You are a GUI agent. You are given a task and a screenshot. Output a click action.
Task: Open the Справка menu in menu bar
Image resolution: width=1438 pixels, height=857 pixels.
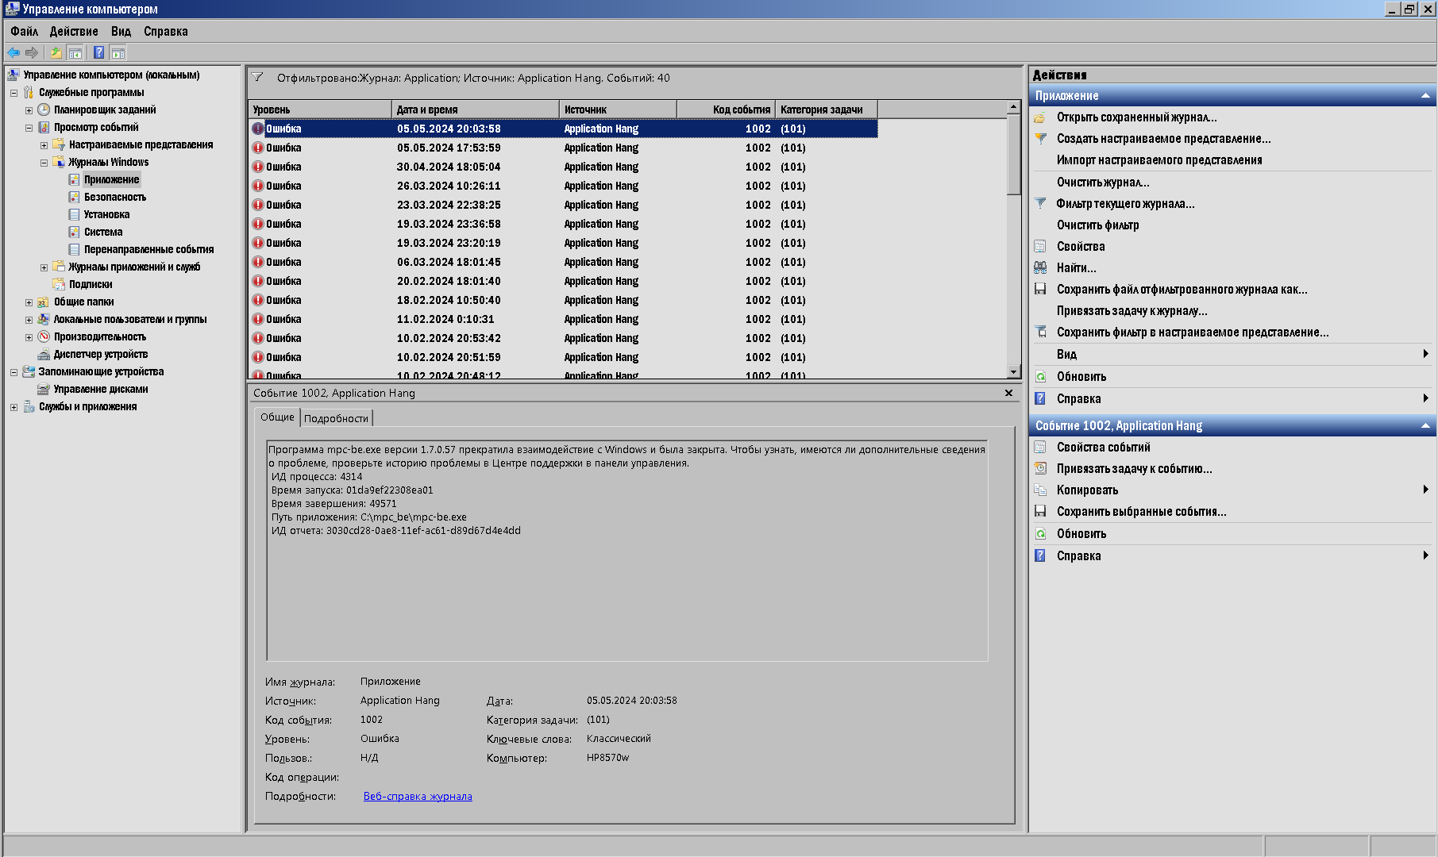(165, 31)
